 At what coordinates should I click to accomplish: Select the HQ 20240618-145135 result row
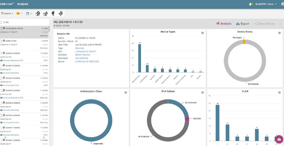24,32
